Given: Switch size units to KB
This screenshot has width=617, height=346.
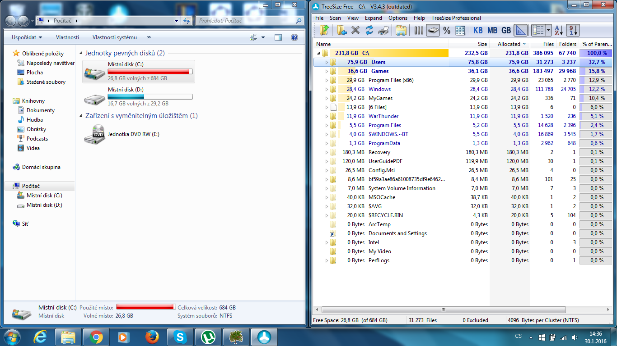Looking at the screenshot, I should point(478,30).
